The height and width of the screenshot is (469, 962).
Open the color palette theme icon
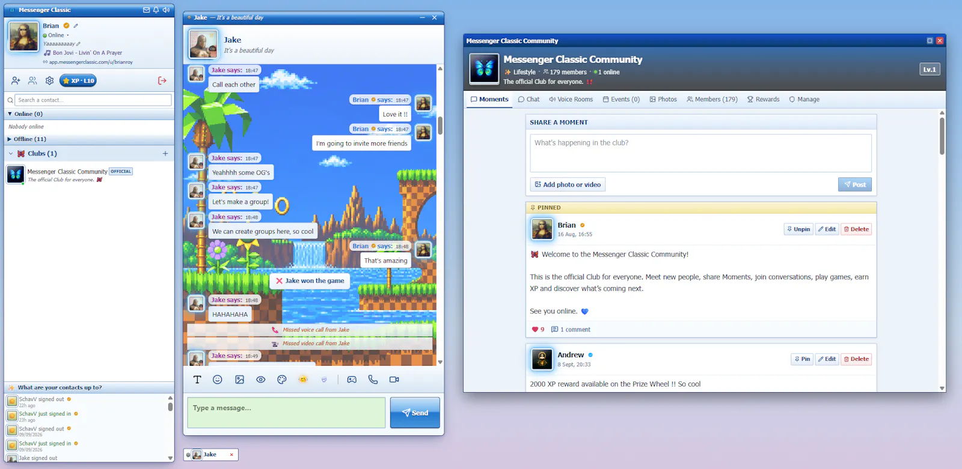coord(282,380)
